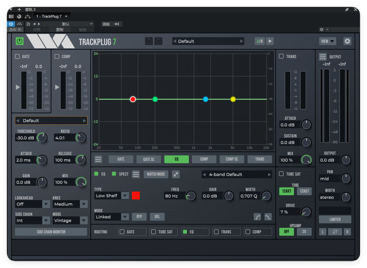Viewport: 367px width, 268px height.
Task: Go to previous preset in top Default selector
Action: click(x=175, y=41)
